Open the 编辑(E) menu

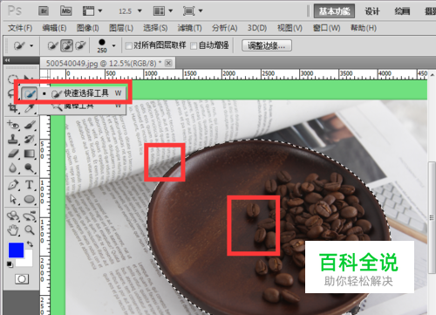[54, 28]
